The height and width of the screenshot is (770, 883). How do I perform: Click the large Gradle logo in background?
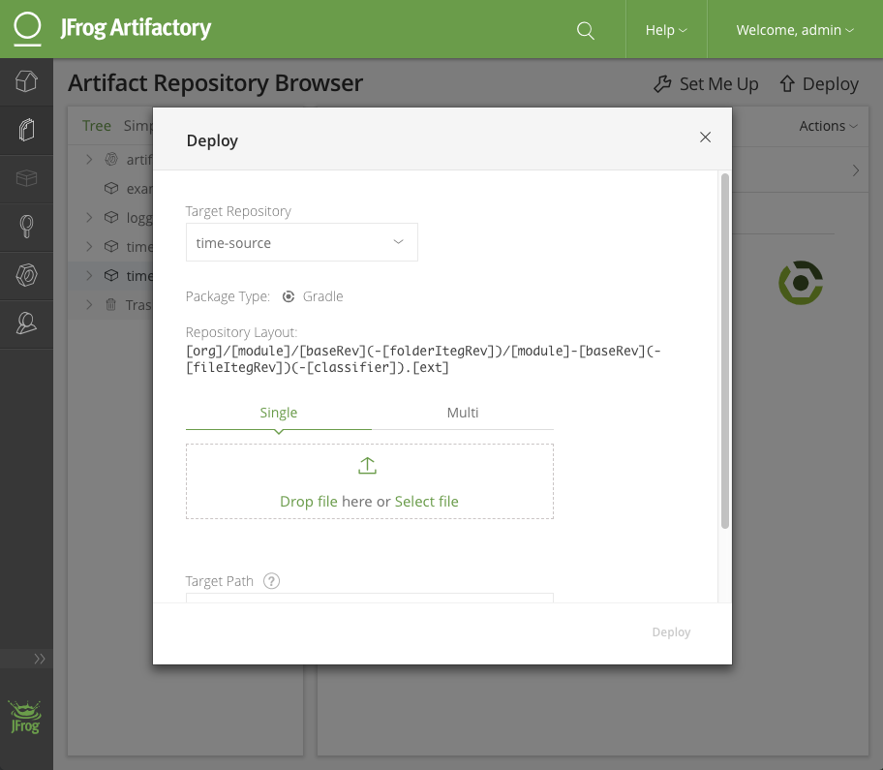800,283
